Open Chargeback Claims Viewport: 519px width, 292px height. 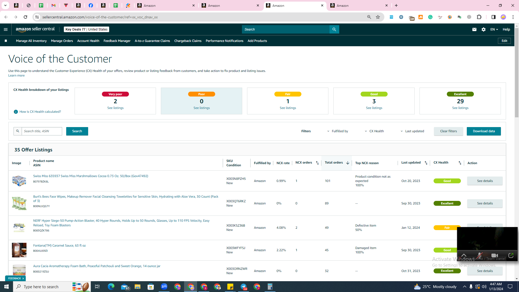click(x=188, y=41)
